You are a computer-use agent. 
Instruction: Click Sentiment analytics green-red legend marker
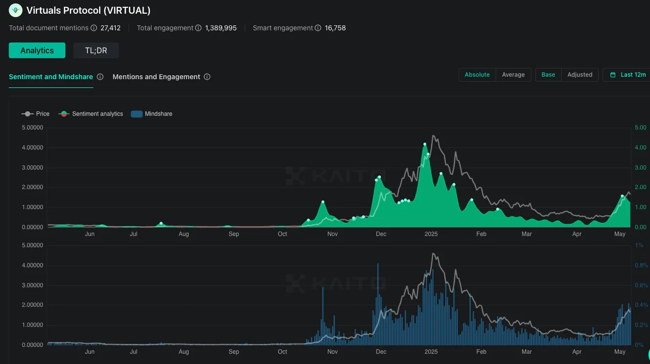(64, 114)
